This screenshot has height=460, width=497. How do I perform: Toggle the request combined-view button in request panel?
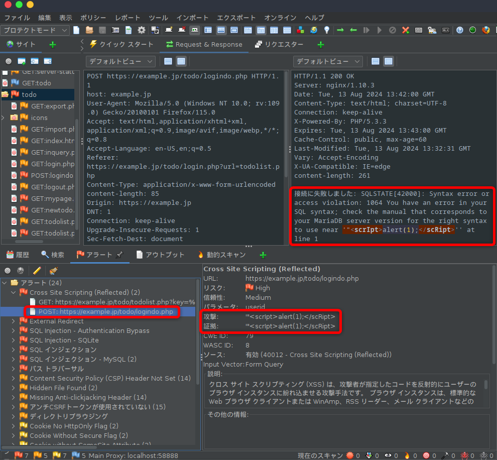[181, 61]
